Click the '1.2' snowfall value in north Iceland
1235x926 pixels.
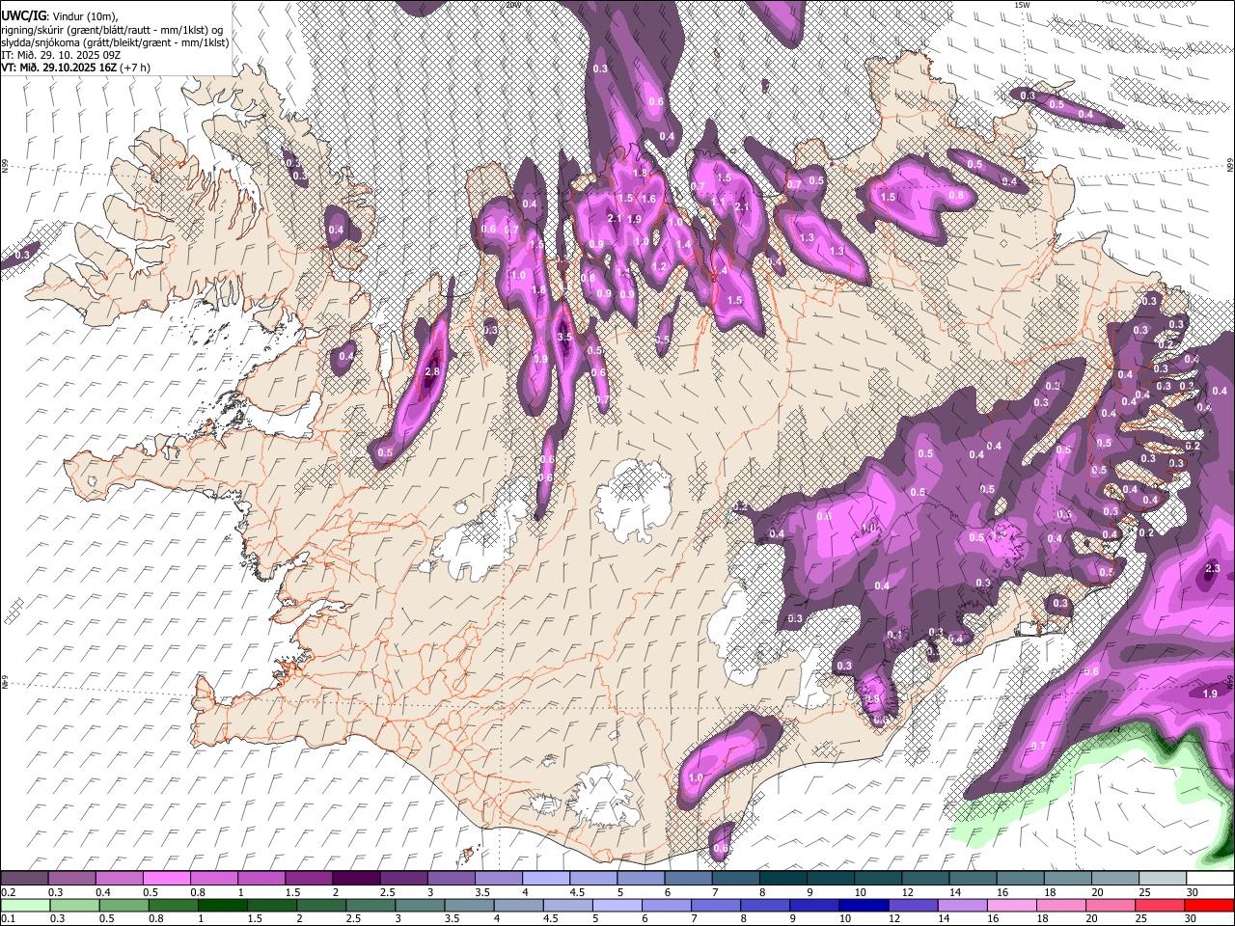pyautogui.click(x=660, y=266)
